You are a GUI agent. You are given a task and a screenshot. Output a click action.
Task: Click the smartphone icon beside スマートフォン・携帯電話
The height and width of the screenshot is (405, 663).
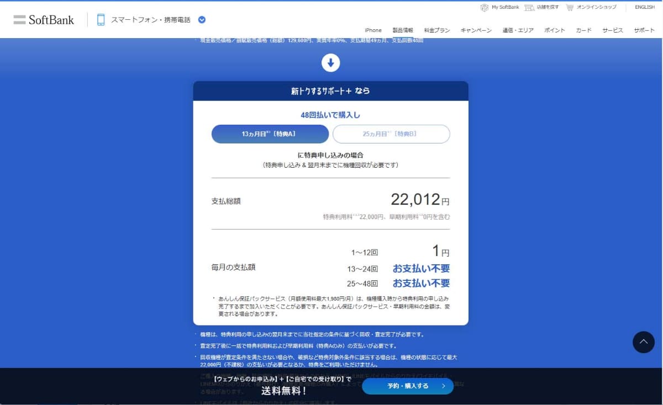[101, 20]
